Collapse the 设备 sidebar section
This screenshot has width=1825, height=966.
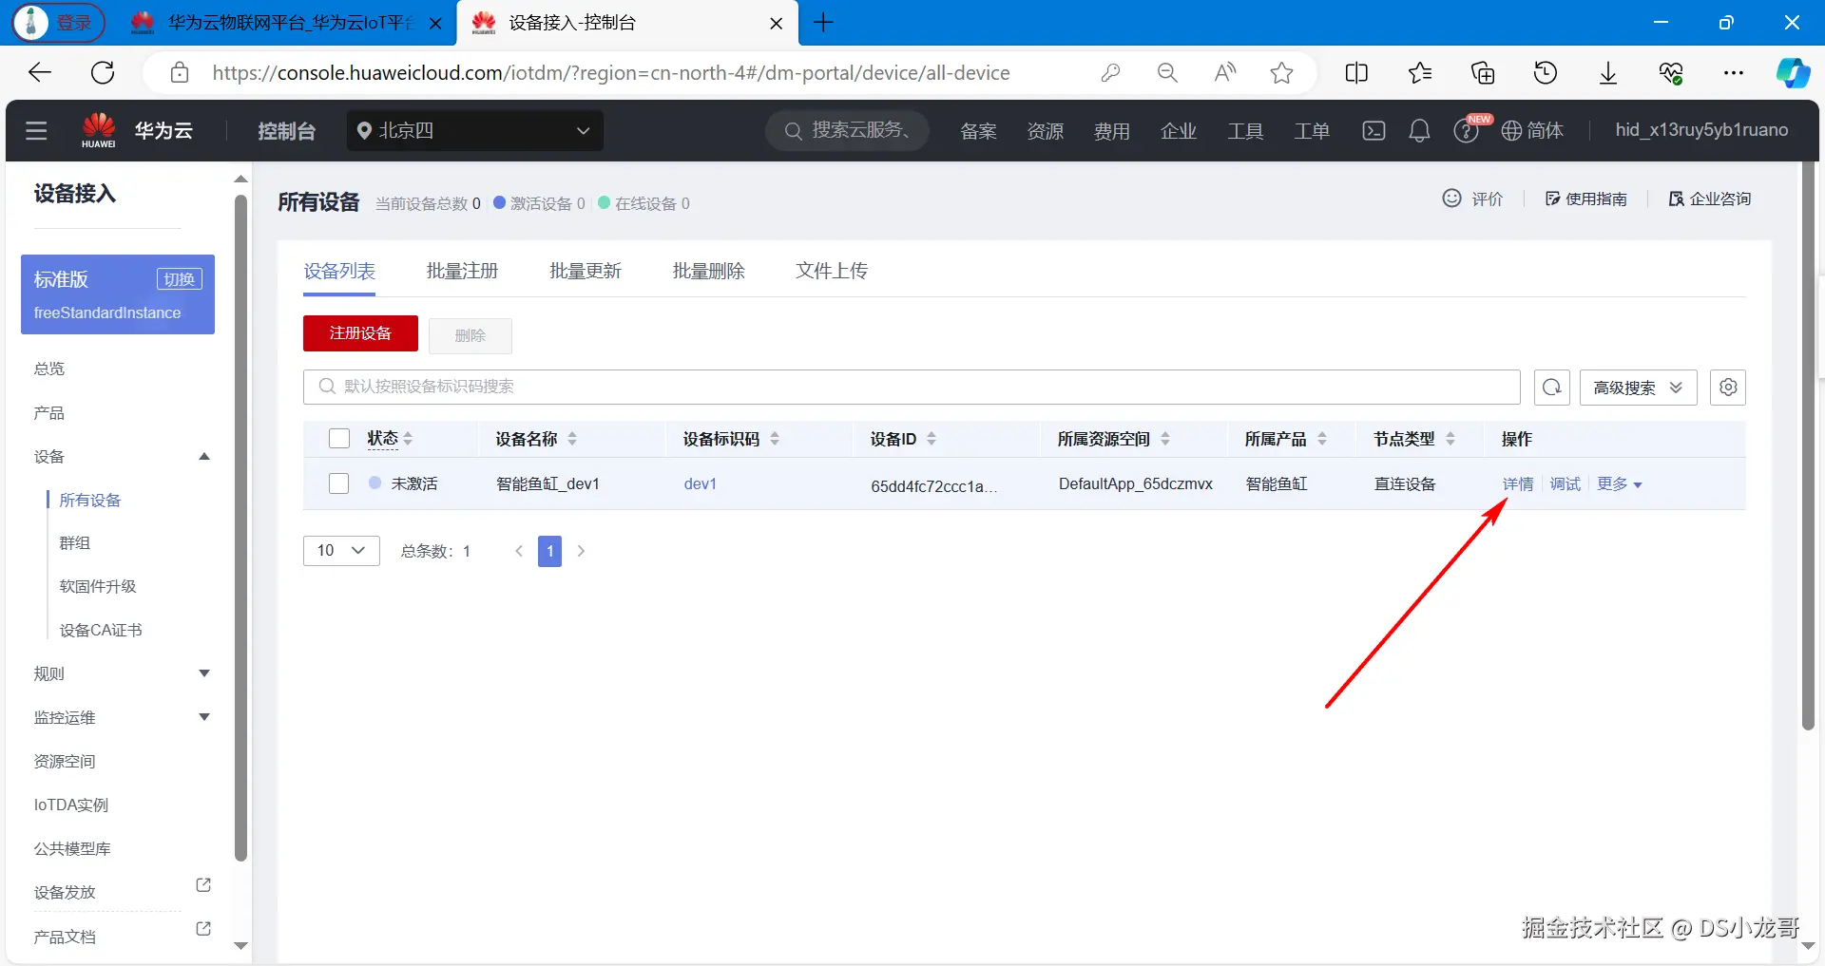tap(204, 457)
